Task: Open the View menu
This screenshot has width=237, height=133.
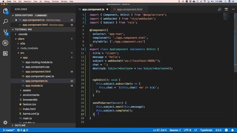Action: [x=36, y=1]
